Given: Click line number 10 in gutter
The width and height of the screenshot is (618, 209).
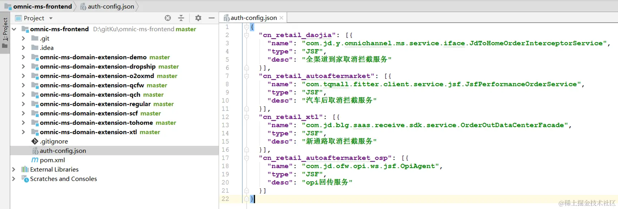Looking at the screenshot, I should pos(225,101).
